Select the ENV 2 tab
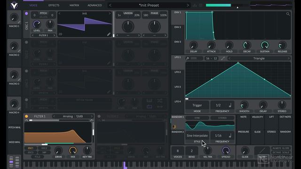Image resolution: width=301 pixels, height=169 pixels. (x=178, y=27)
